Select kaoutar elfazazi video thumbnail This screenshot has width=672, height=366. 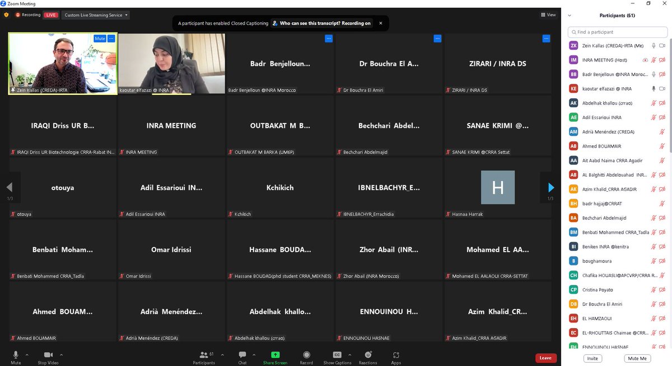[171, 63]
